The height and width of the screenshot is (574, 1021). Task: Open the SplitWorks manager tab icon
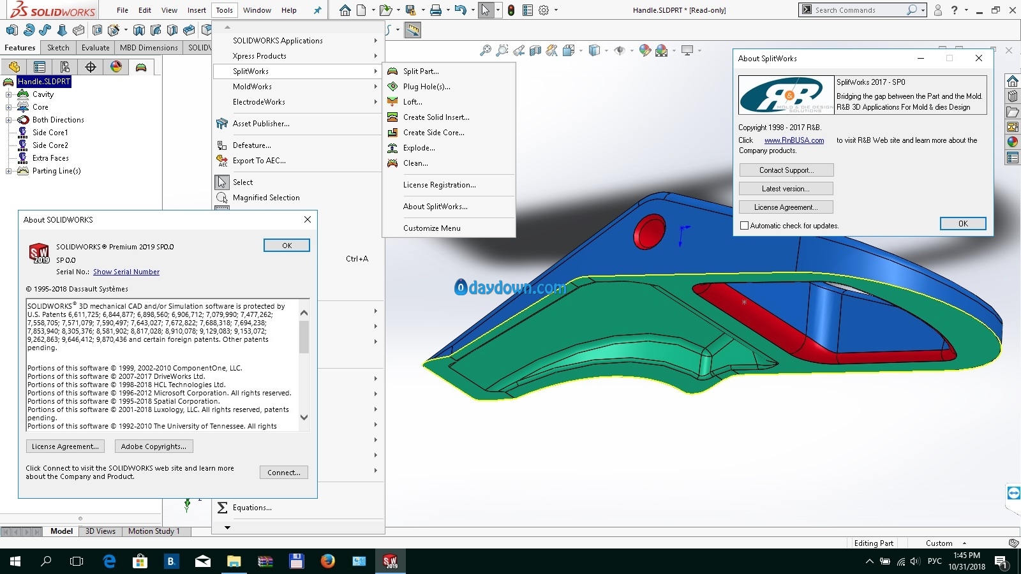141,67
